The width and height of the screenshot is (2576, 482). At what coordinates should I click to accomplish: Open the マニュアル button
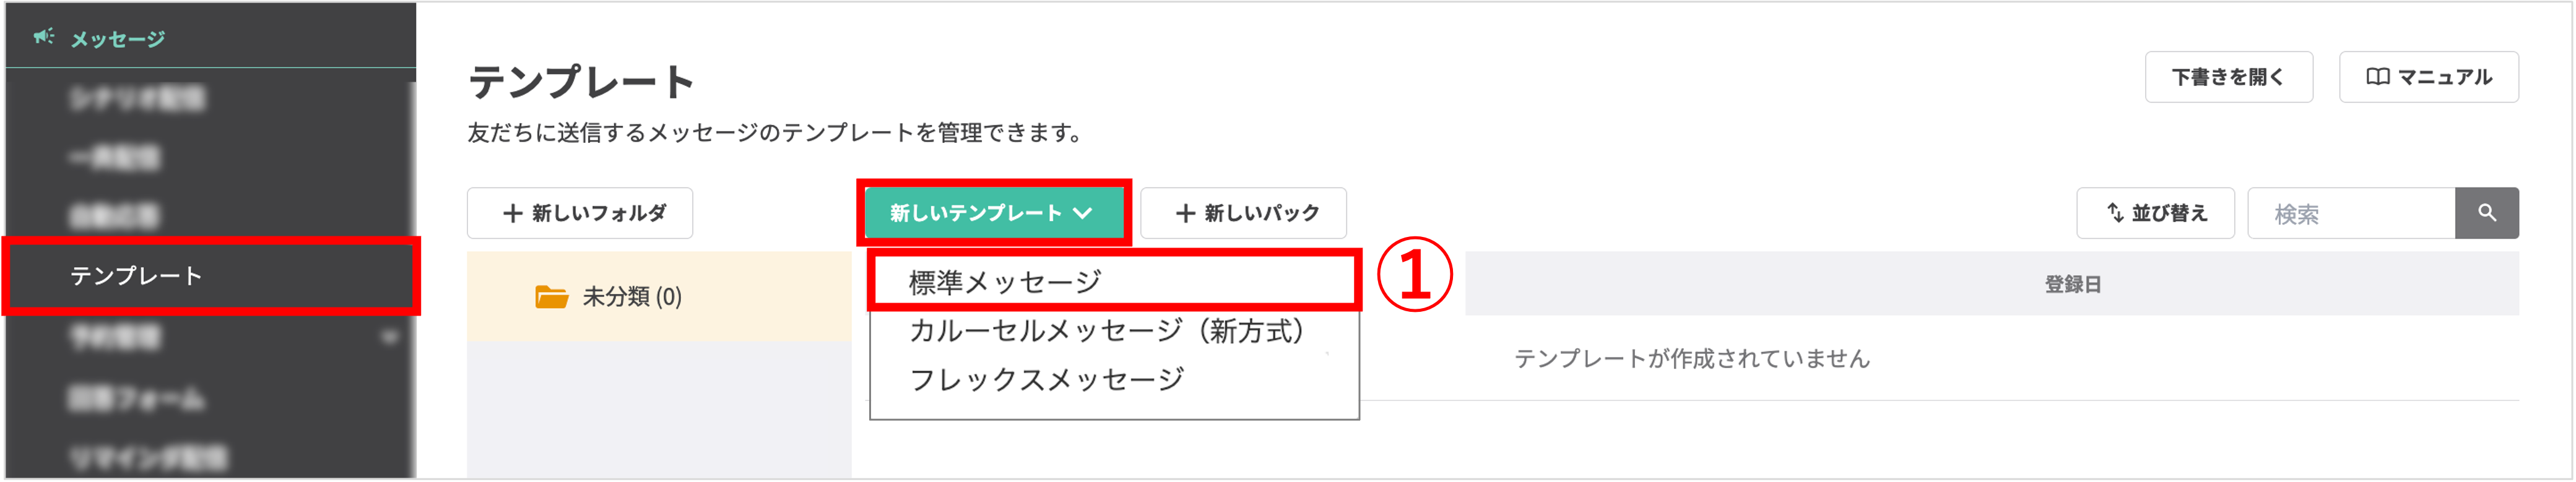(x=2428, y=77)
